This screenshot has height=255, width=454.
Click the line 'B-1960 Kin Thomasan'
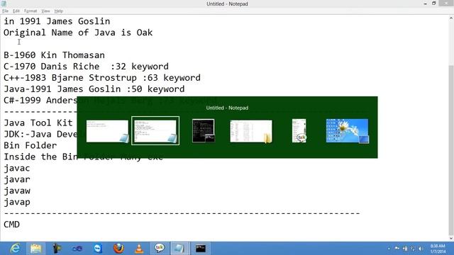coord(54,55)
